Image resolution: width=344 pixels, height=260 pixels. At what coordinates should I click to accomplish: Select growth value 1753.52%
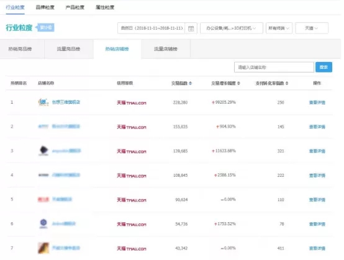coord(227,224)
